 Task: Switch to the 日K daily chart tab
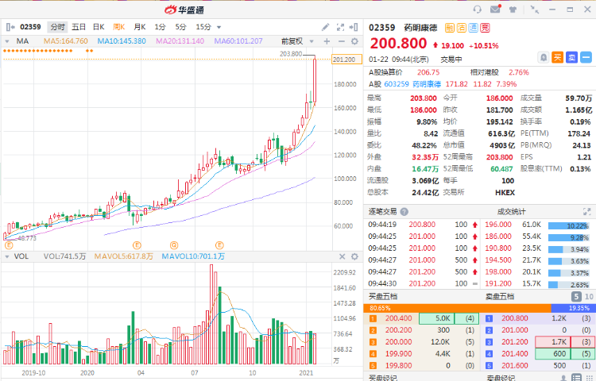tap(99, 27)
